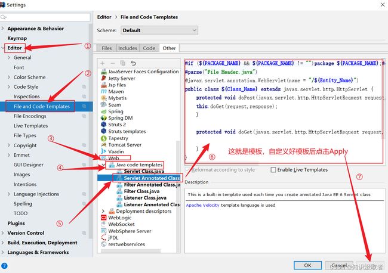Switch to the Includes tab
The height and width of the screenshot is (273, 388).
click(128, 48)
